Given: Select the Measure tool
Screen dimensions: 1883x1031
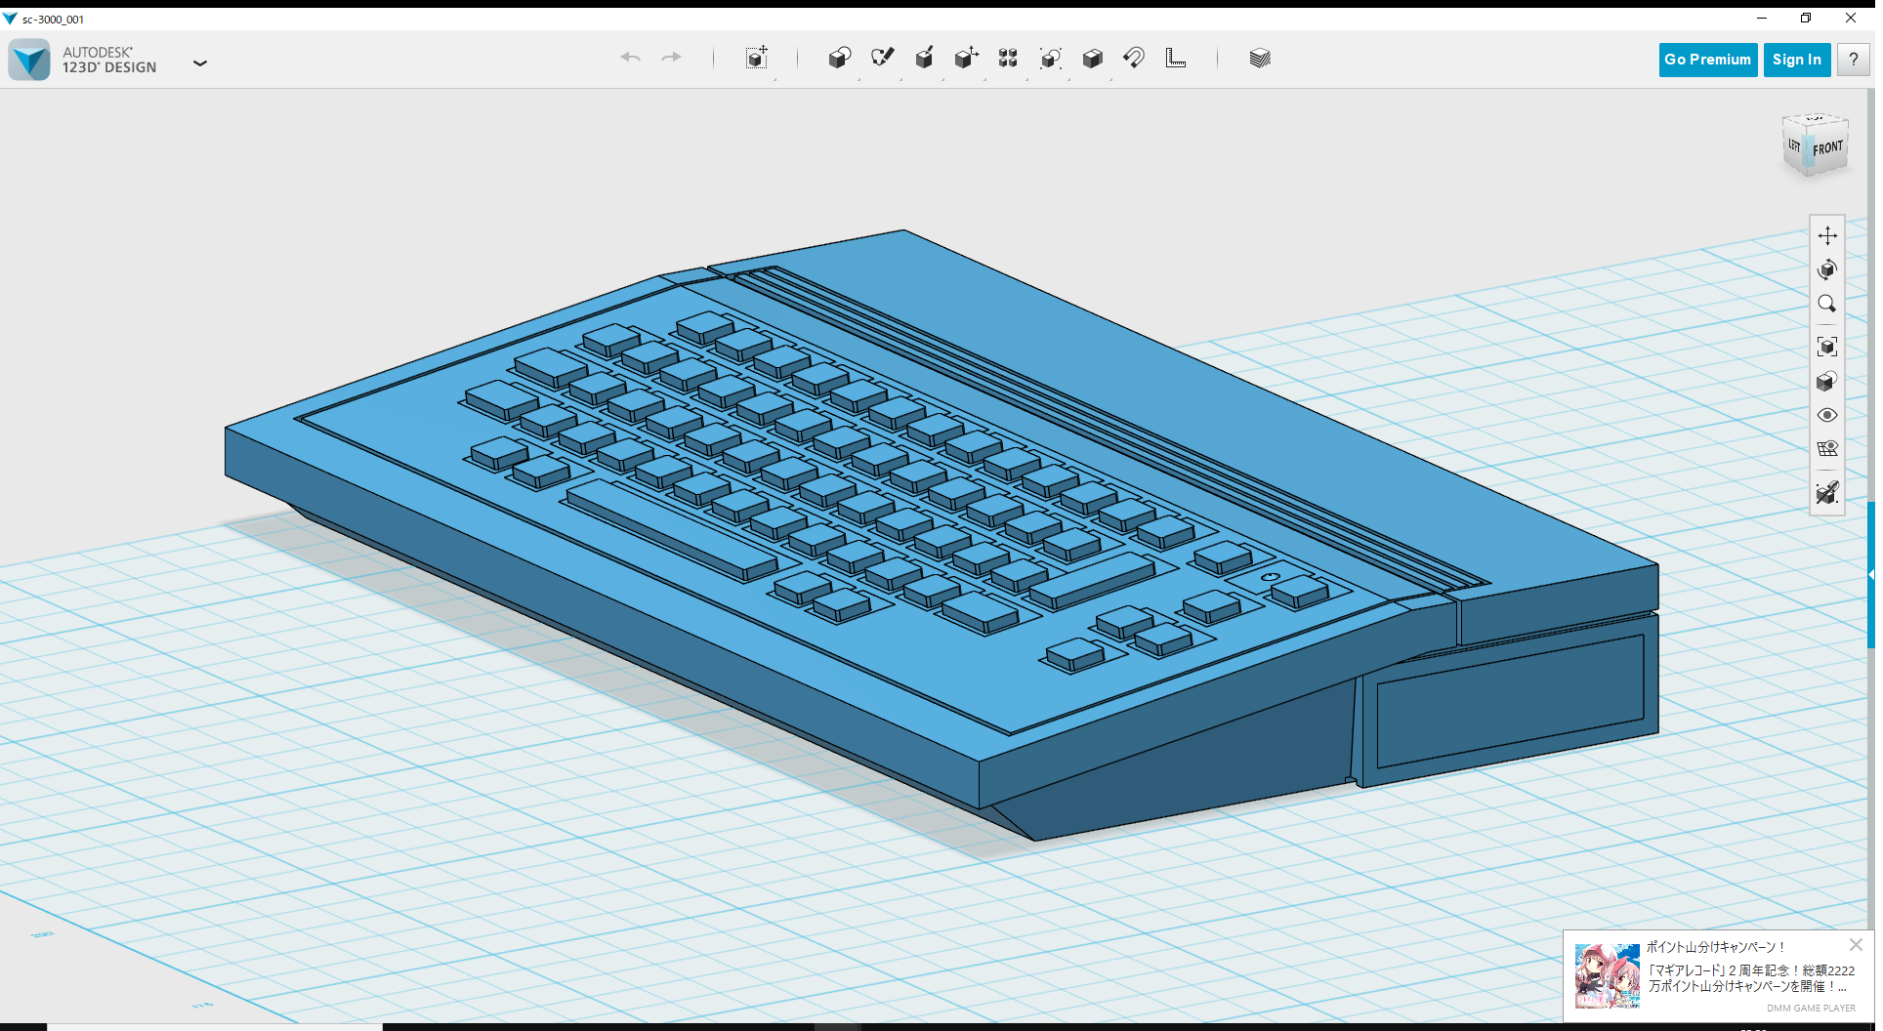Looking at the screenshot, I should [1176, 59].
